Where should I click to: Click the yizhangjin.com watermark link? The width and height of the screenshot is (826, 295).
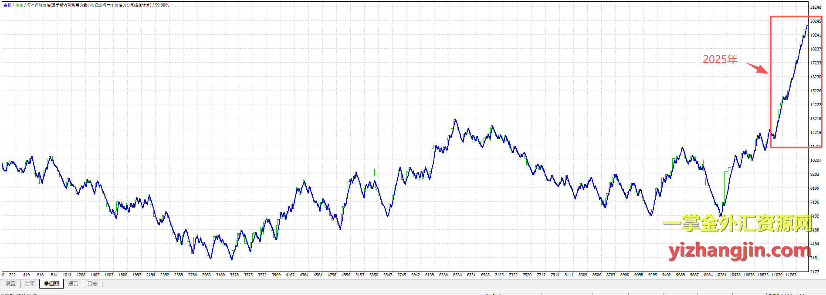pyautogui.click(x=739, y=251)
